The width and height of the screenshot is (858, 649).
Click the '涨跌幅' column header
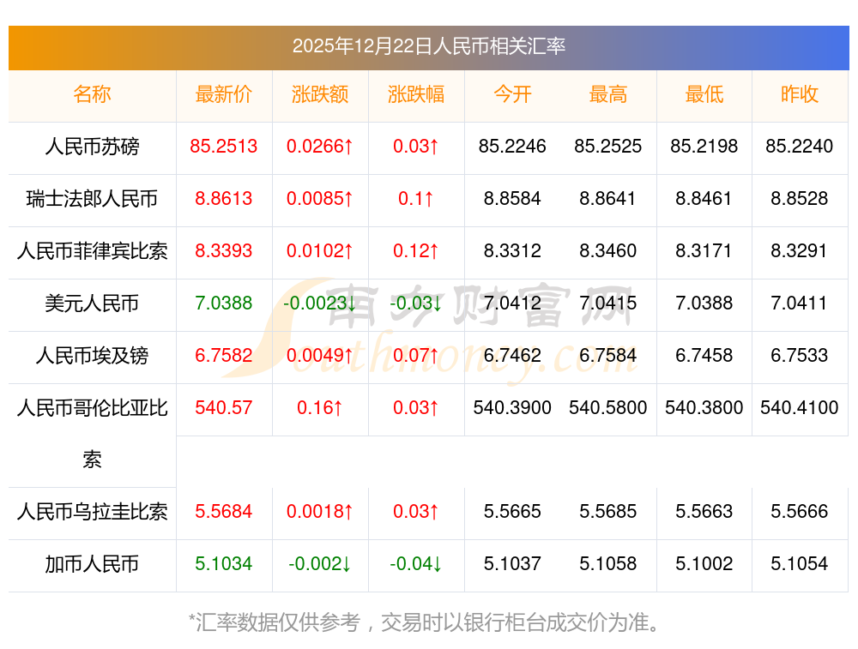(x=416, y=94)
